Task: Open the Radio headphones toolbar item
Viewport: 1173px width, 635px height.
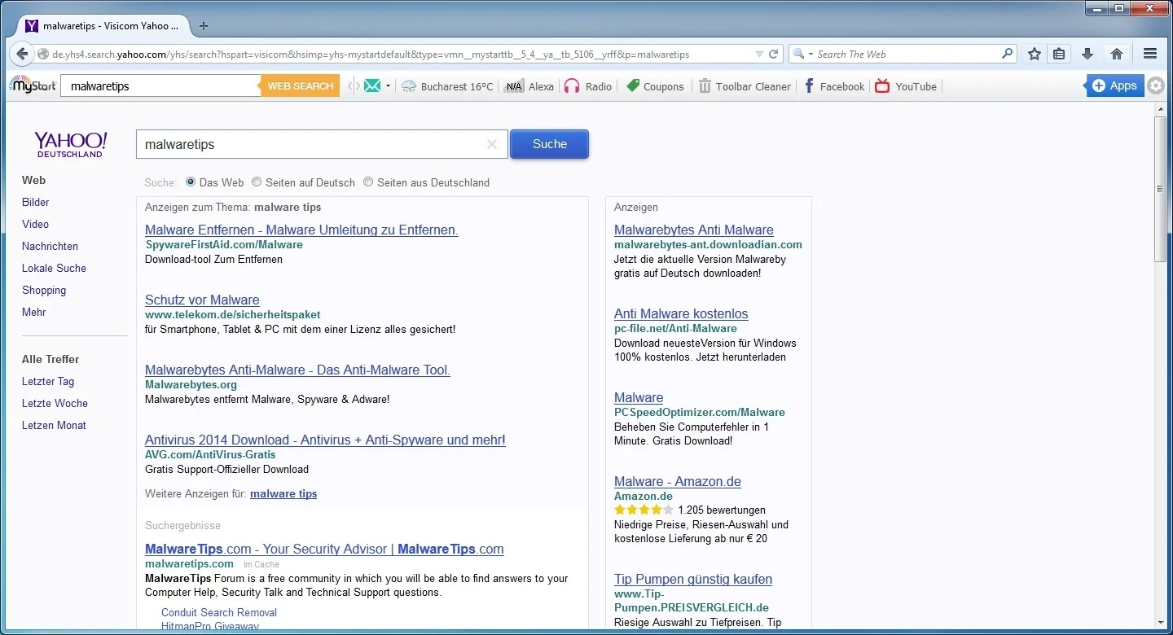Action: coord(587,86)
